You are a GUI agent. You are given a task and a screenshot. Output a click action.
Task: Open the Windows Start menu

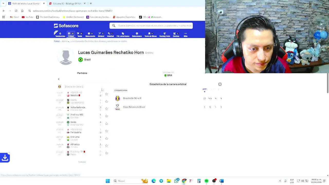click(x=108, y=181)
